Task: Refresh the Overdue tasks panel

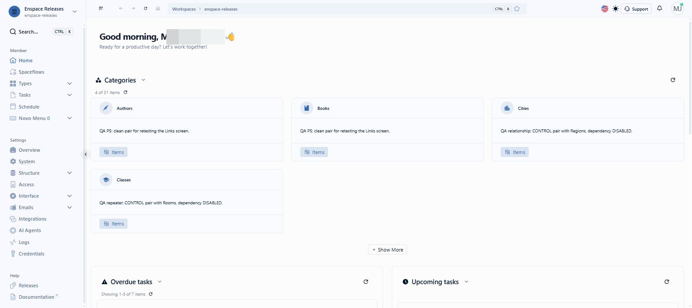Action: click(366, 282)
